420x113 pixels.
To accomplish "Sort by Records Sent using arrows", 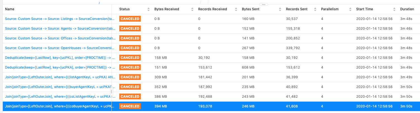I will tap(315, 9).
